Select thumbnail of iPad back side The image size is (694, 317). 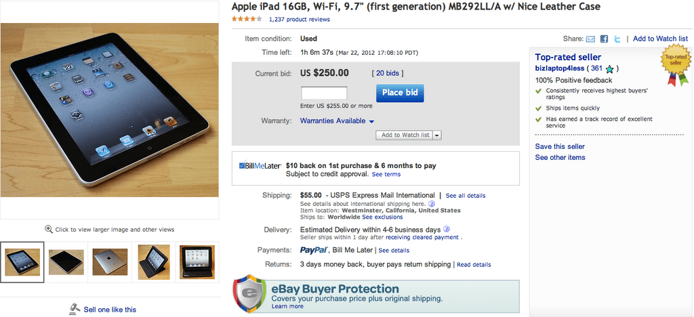click(x=110, y=261)
